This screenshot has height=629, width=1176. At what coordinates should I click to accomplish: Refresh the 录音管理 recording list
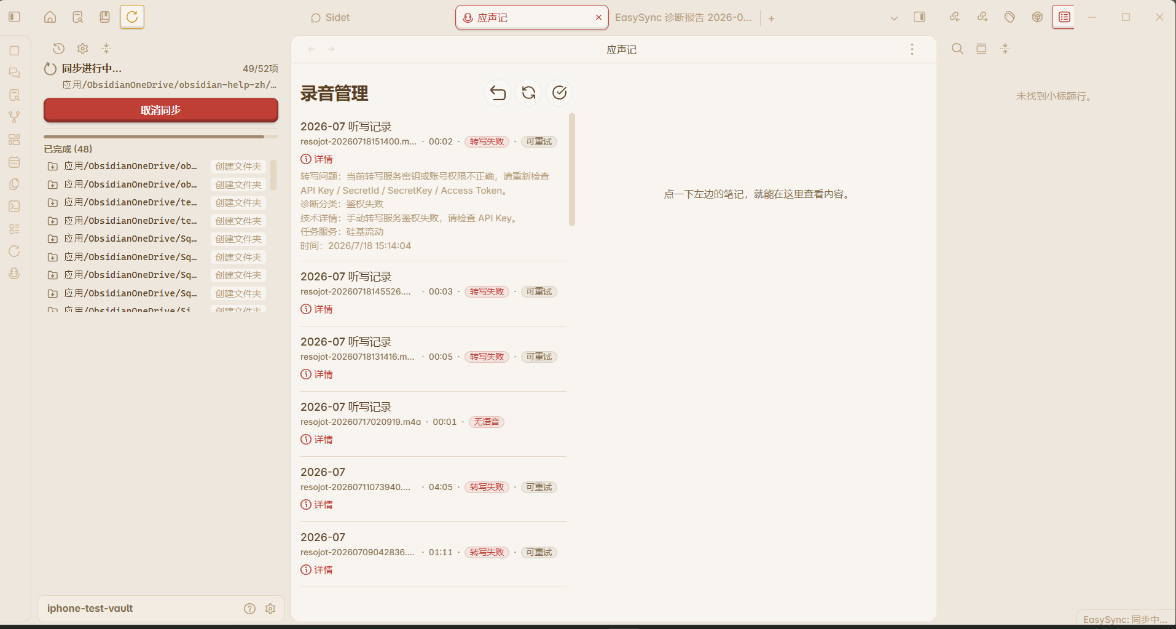[x=528, y=93]
